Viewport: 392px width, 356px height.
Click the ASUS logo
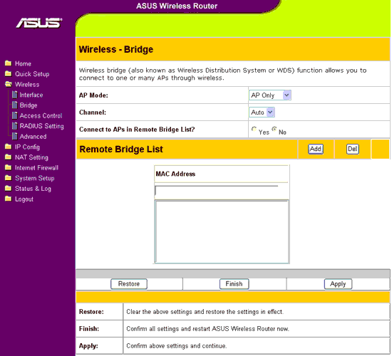(x=39, y=23)
